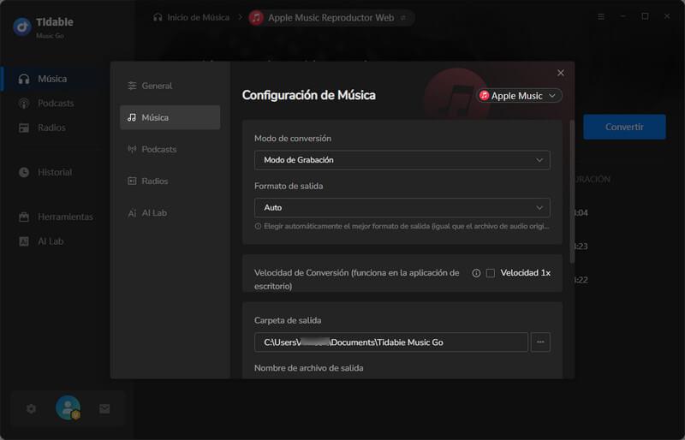
Task: Click the Tidable Music Go logo
Action: click(21, 26)
